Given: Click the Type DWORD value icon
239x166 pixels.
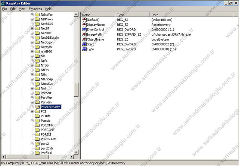Looking at the screenshot, I should coord(84,49).
